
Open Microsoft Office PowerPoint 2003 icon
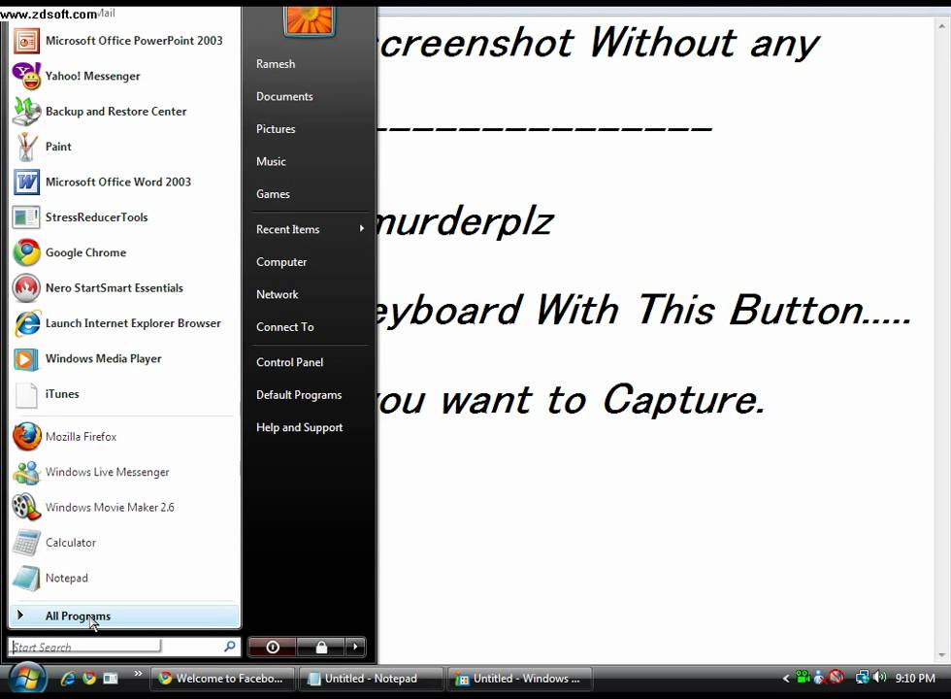pos(27,41)
